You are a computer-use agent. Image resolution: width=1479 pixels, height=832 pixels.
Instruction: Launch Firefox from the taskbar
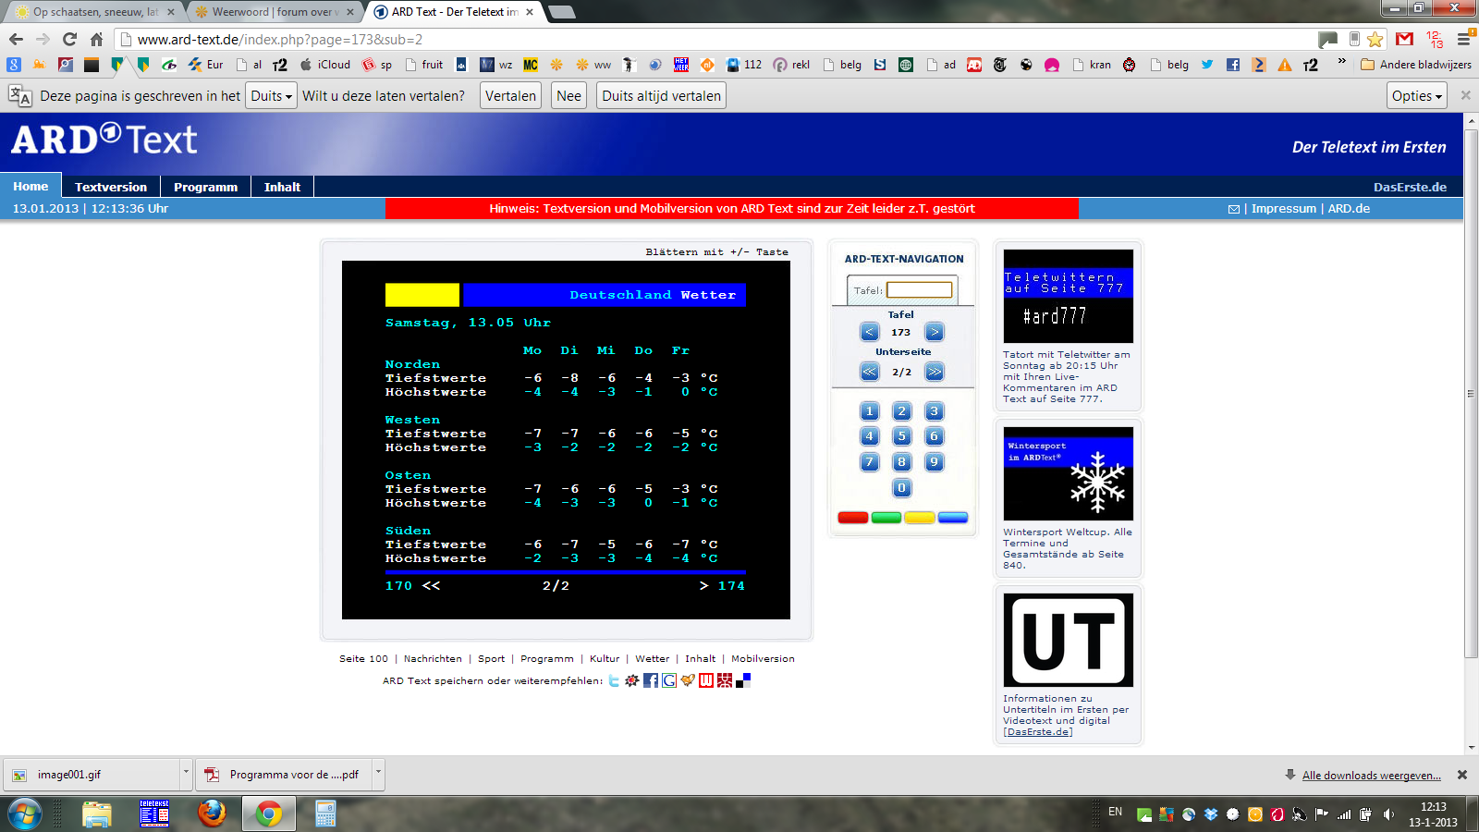point(212,814)
